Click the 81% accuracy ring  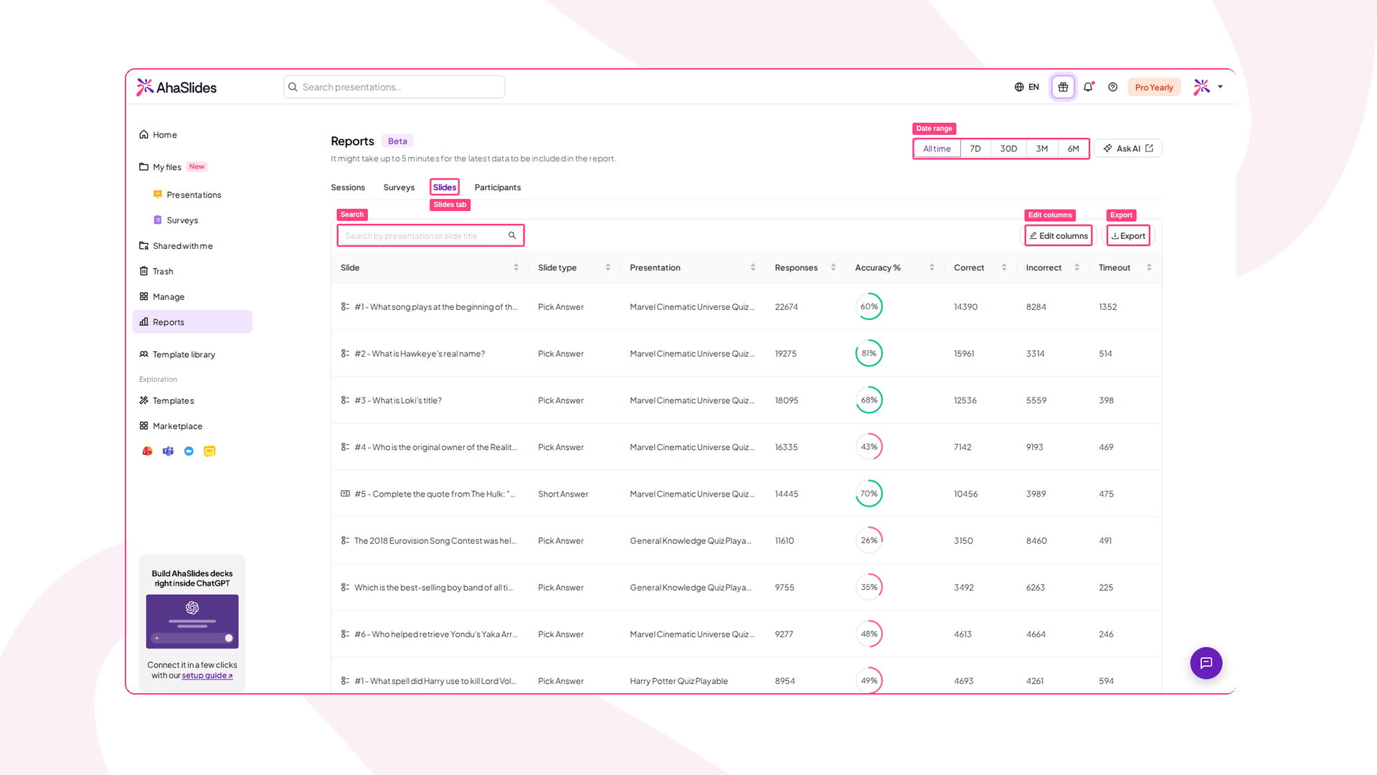[x=869, y=353]
